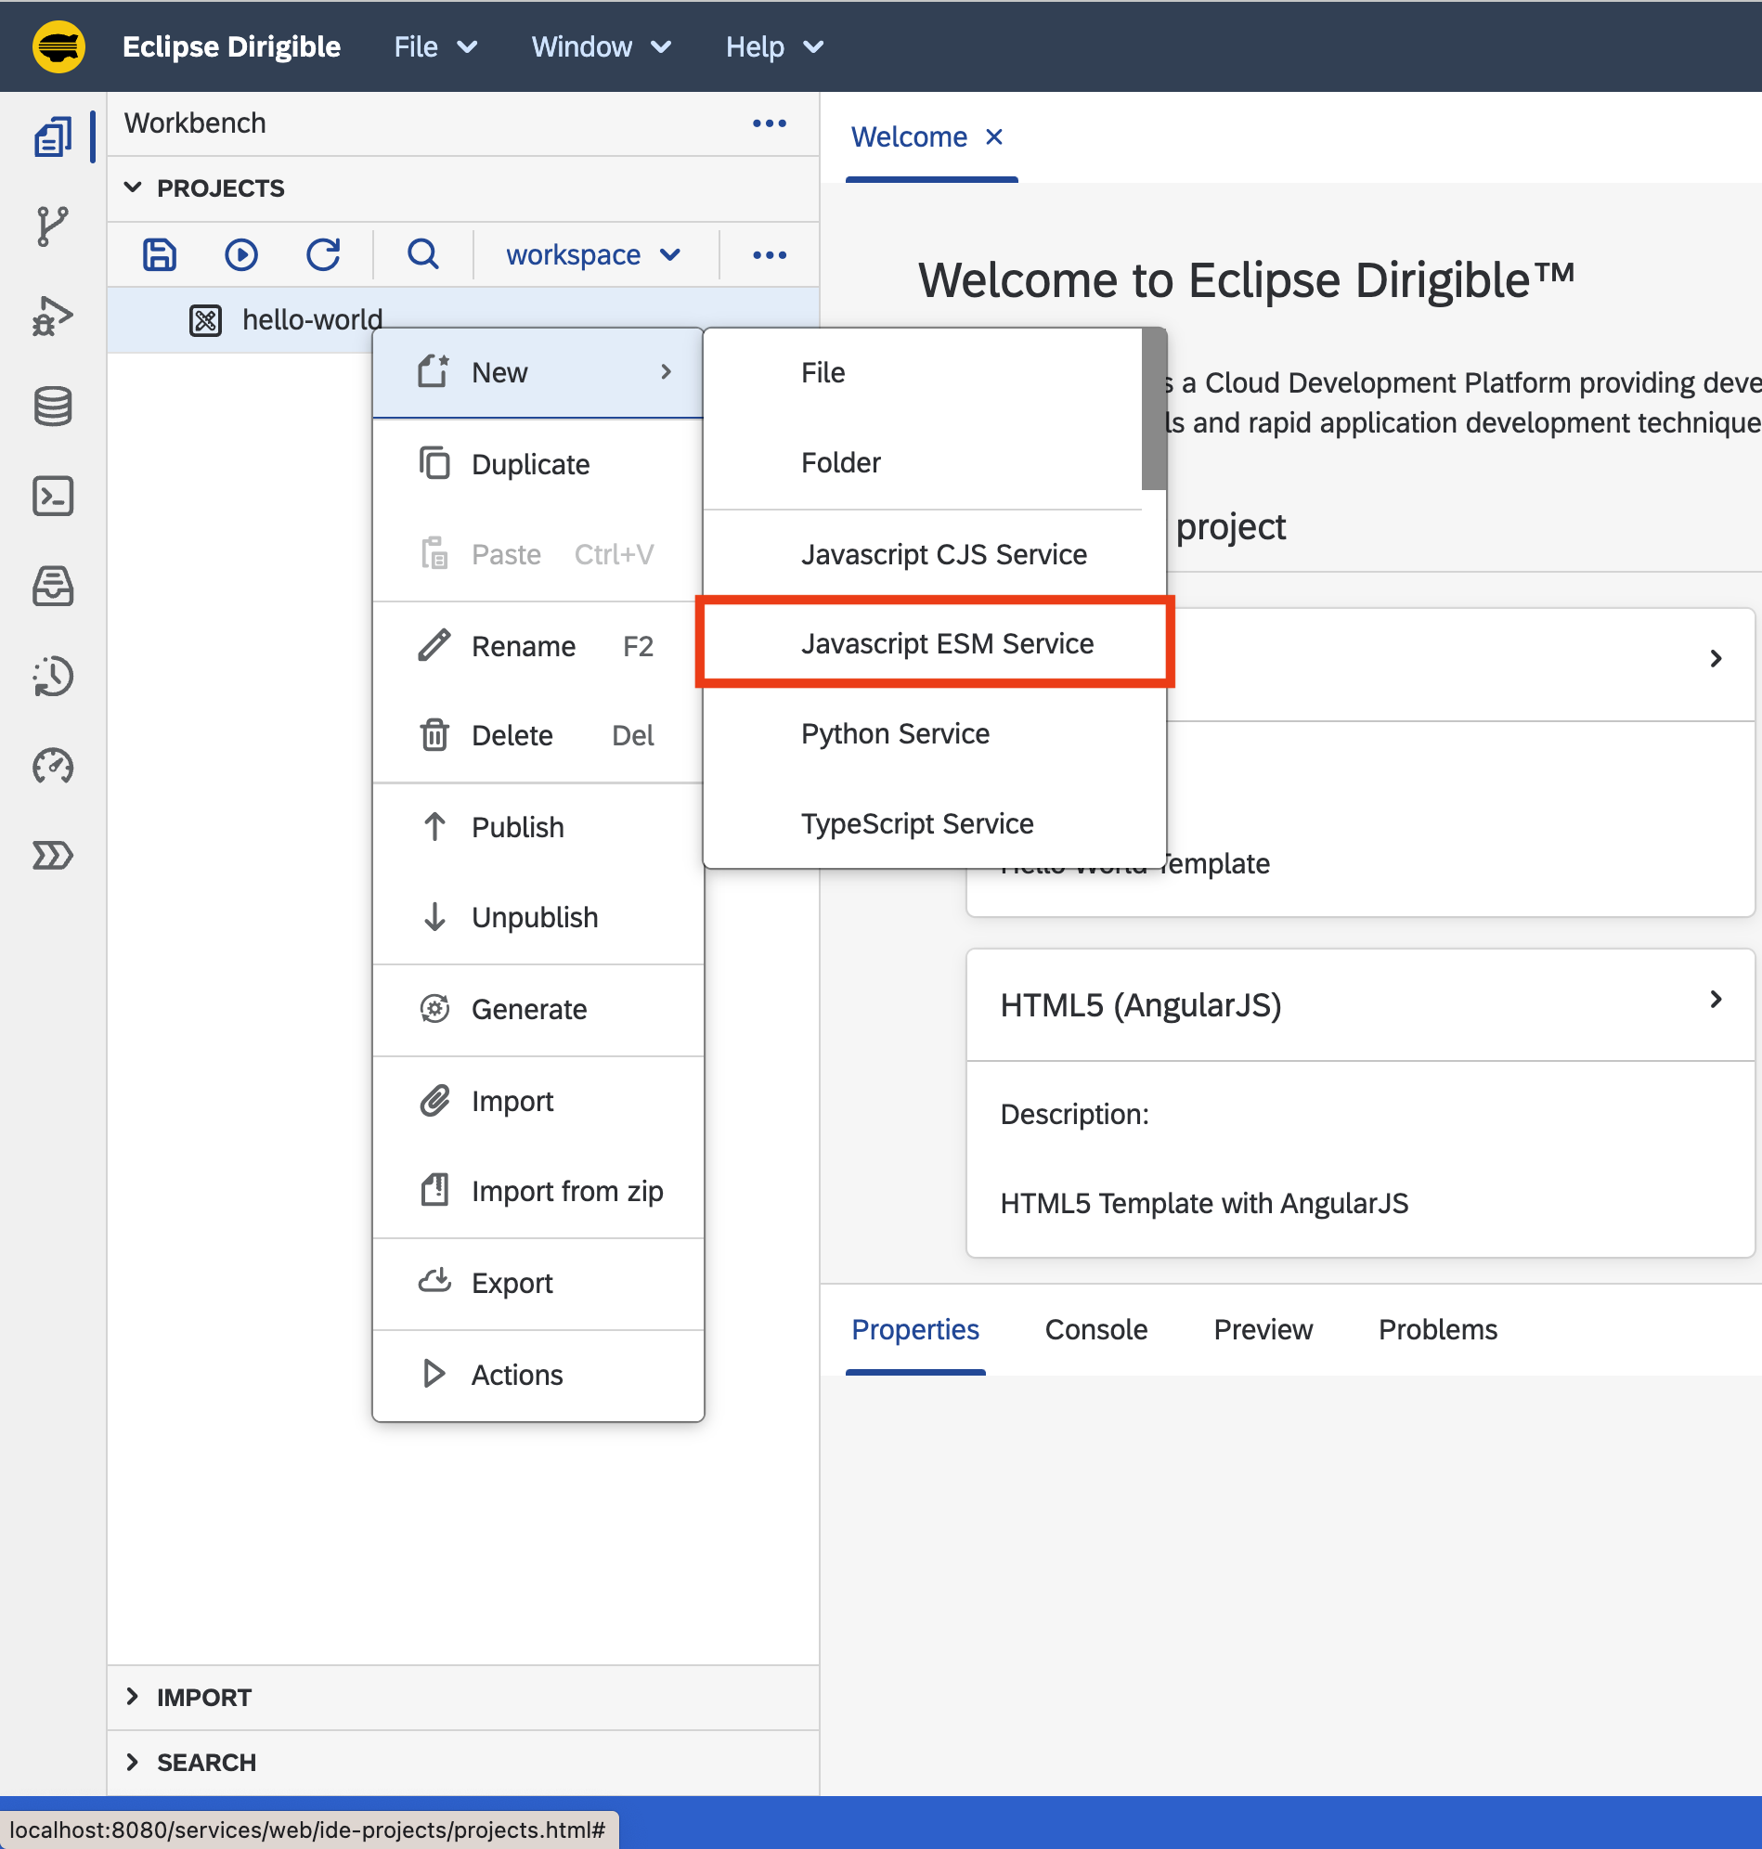The height and width of the screenshot is (1849, 1762).
Task: Click the Eclipse Dirigible title text
Action: (231, 47)
